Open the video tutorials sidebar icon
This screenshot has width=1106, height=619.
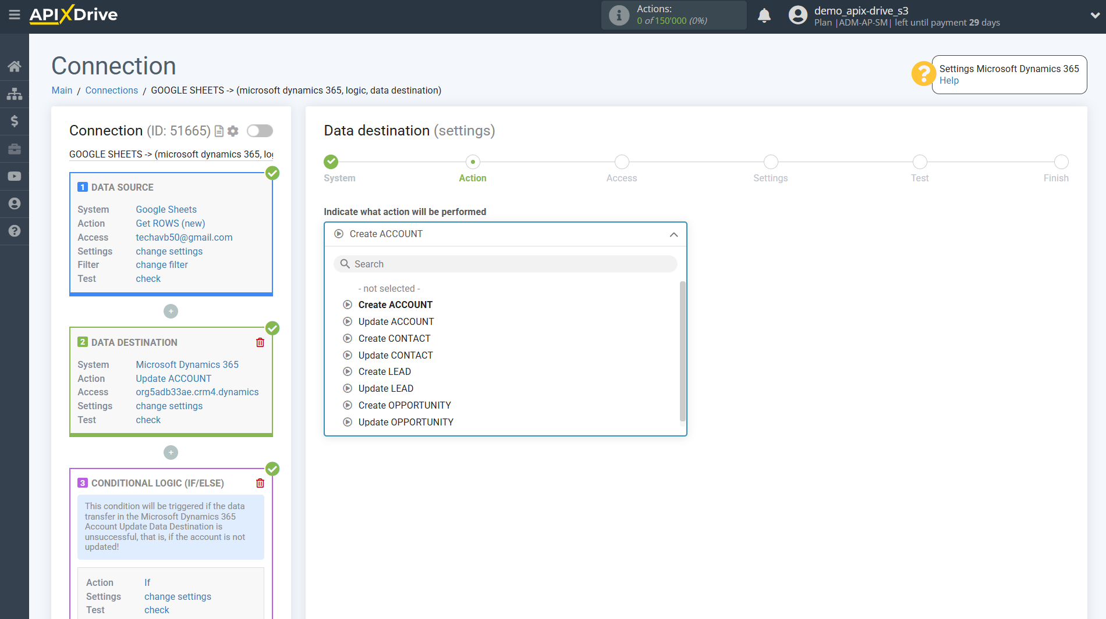15,176
